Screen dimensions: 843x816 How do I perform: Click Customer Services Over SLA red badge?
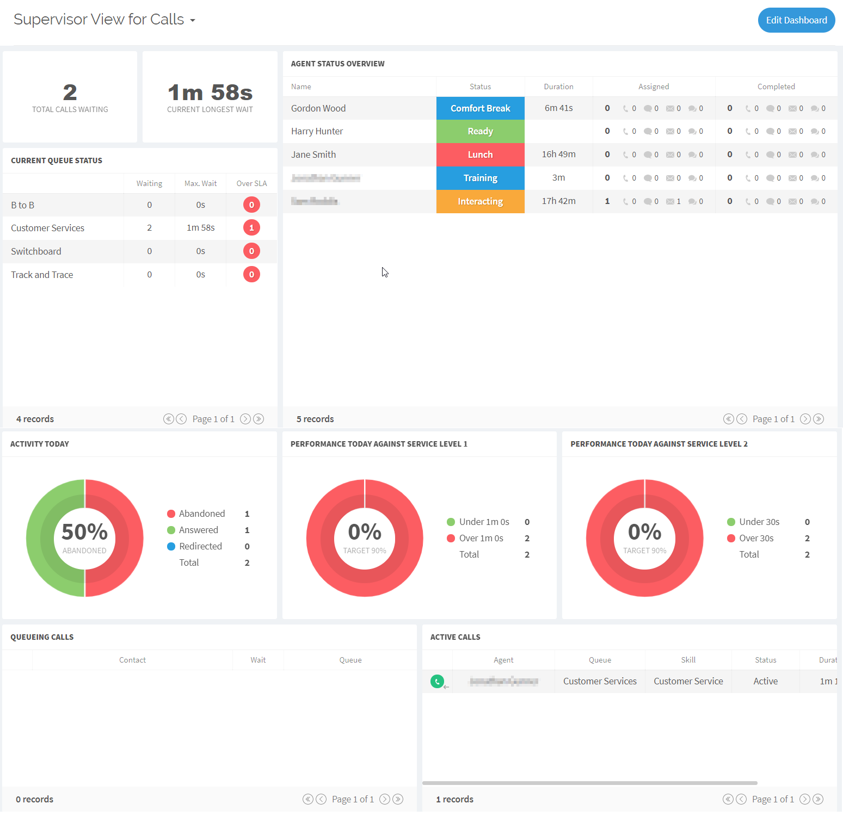click(251, 228)
